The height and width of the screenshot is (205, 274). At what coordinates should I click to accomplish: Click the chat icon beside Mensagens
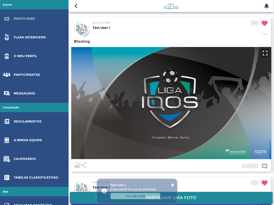tap(7, 93)
